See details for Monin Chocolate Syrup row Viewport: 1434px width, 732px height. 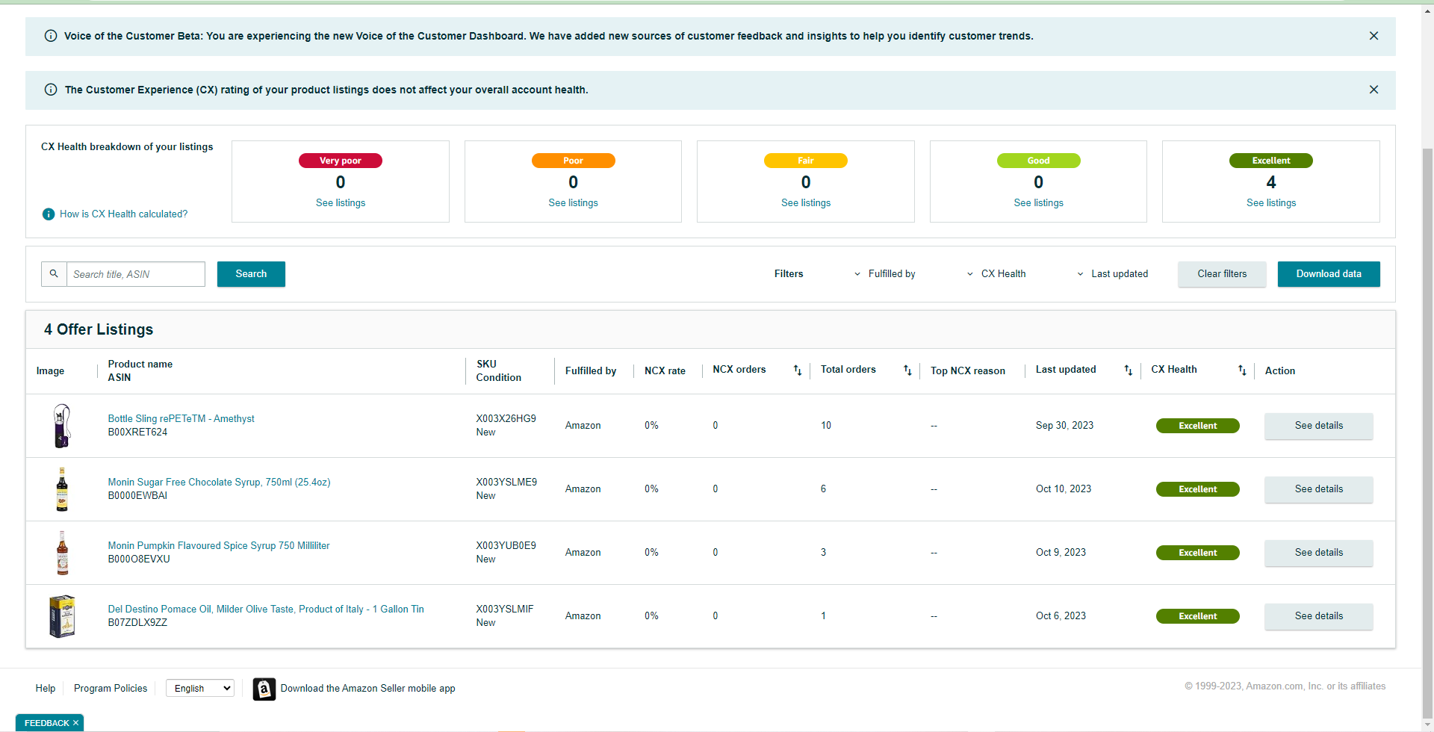coord(1318,489)
